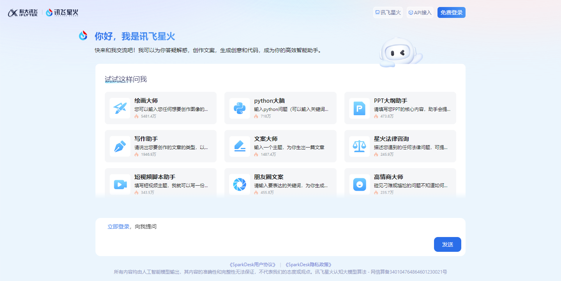Image resolution: width=561 pixels, height=281 pixels.
Task: Click the 朋友圈文案 card title
Action: click(x=269, y=177)
